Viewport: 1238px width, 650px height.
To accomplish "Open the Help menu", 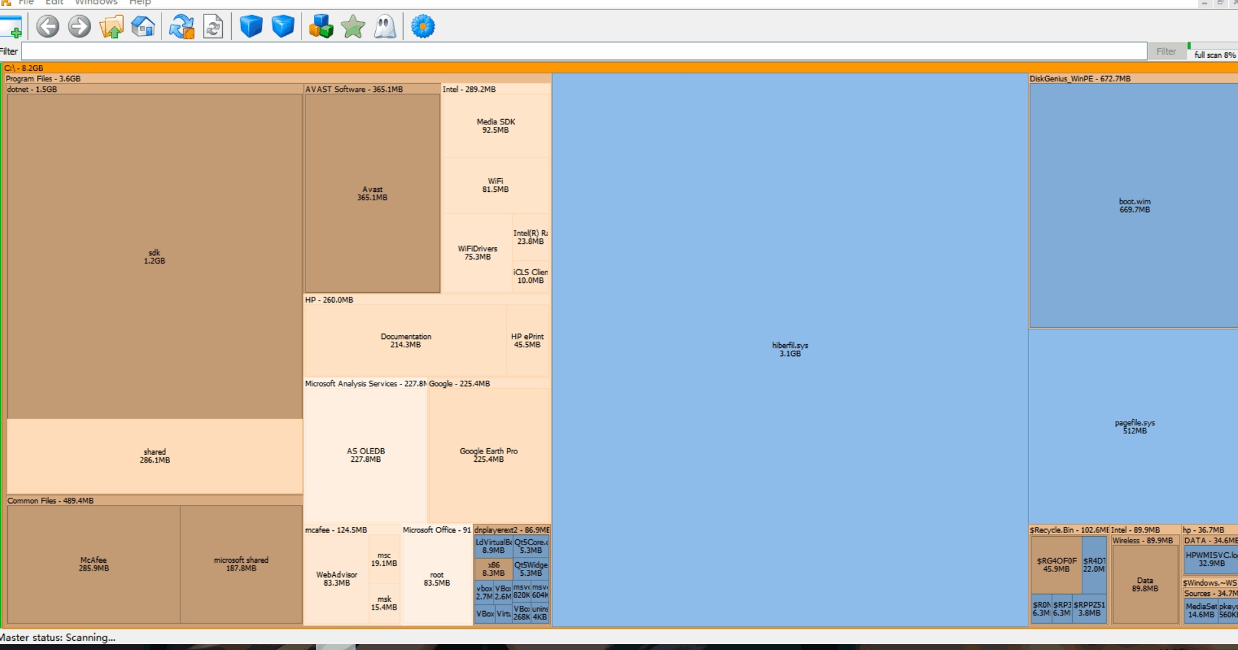I will click(140, 3).
